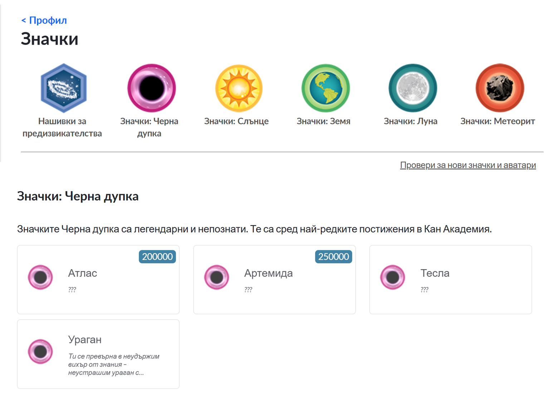Open the 'Значки: Черна дупка' tab label
The image size is (559, 400).
point(149,127)
